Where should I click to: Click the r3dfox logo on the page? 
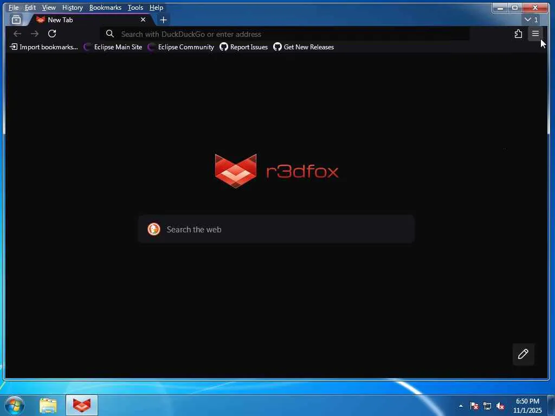276,171
